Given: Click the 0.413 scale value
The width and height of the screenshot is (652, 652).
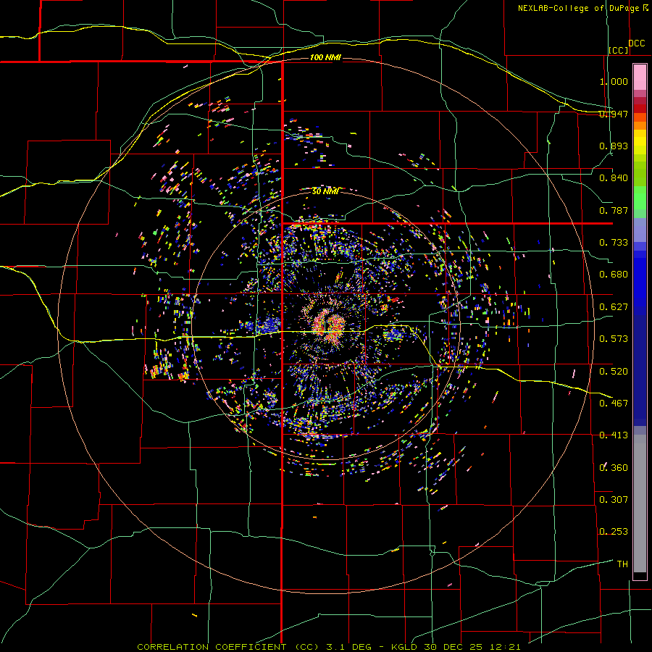Looking at the screenshot, I should point(614,435).
